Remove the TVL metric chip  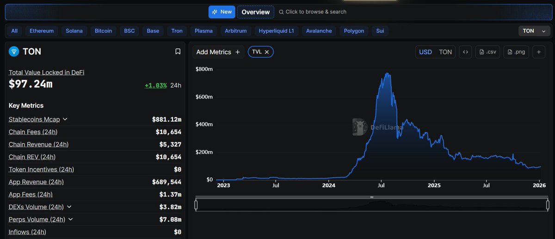267,52
